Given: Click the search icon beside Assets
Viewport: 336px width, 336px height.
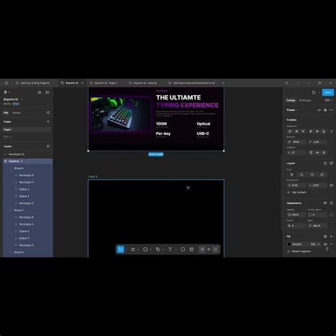Looking at the screenshot, I should [48, 112].
